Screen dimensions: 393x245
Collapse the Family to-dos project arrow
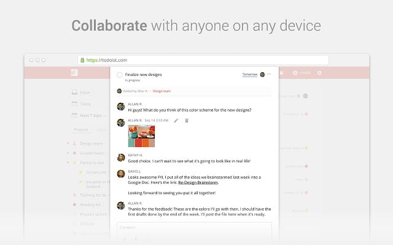click(x=68, y=162)
